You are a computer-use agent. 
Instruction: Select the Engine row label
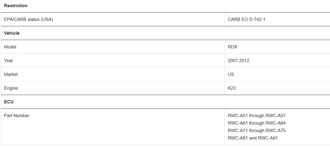(x=11, y=88)
